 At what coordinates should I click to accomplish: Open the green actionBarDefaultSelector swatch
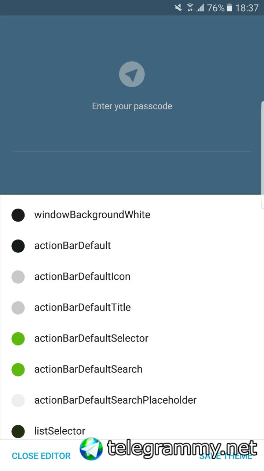pos(18,339)
